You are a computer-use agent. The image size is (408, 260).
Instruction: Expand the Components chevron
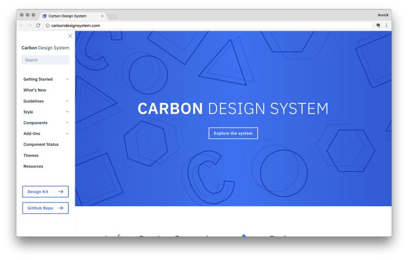coord(67,123)
